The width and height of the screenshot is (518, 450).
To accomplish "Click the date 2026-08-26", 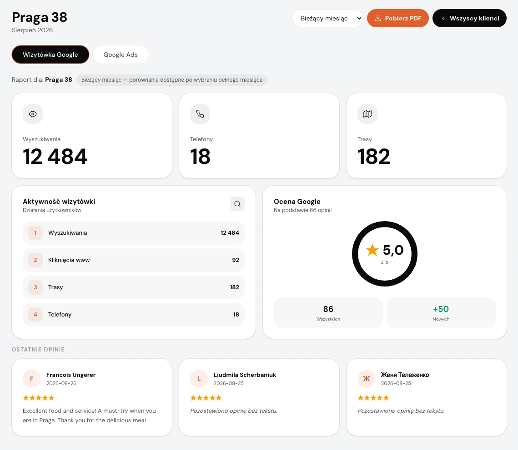I will (61, 383).
